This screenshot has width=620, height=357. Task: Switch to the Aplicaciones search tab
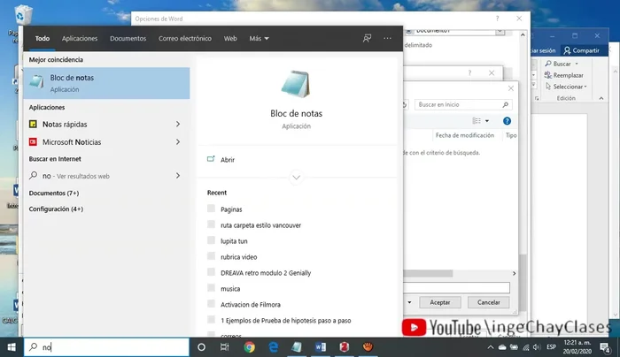80,39
